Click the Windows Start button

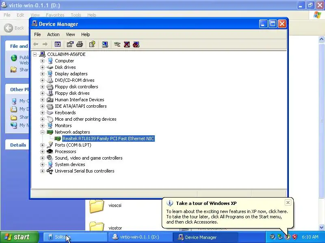point(19,237)
